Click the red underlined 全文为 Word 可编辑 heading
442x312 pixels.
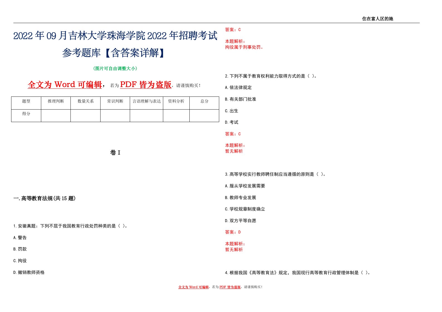point(65,85)
